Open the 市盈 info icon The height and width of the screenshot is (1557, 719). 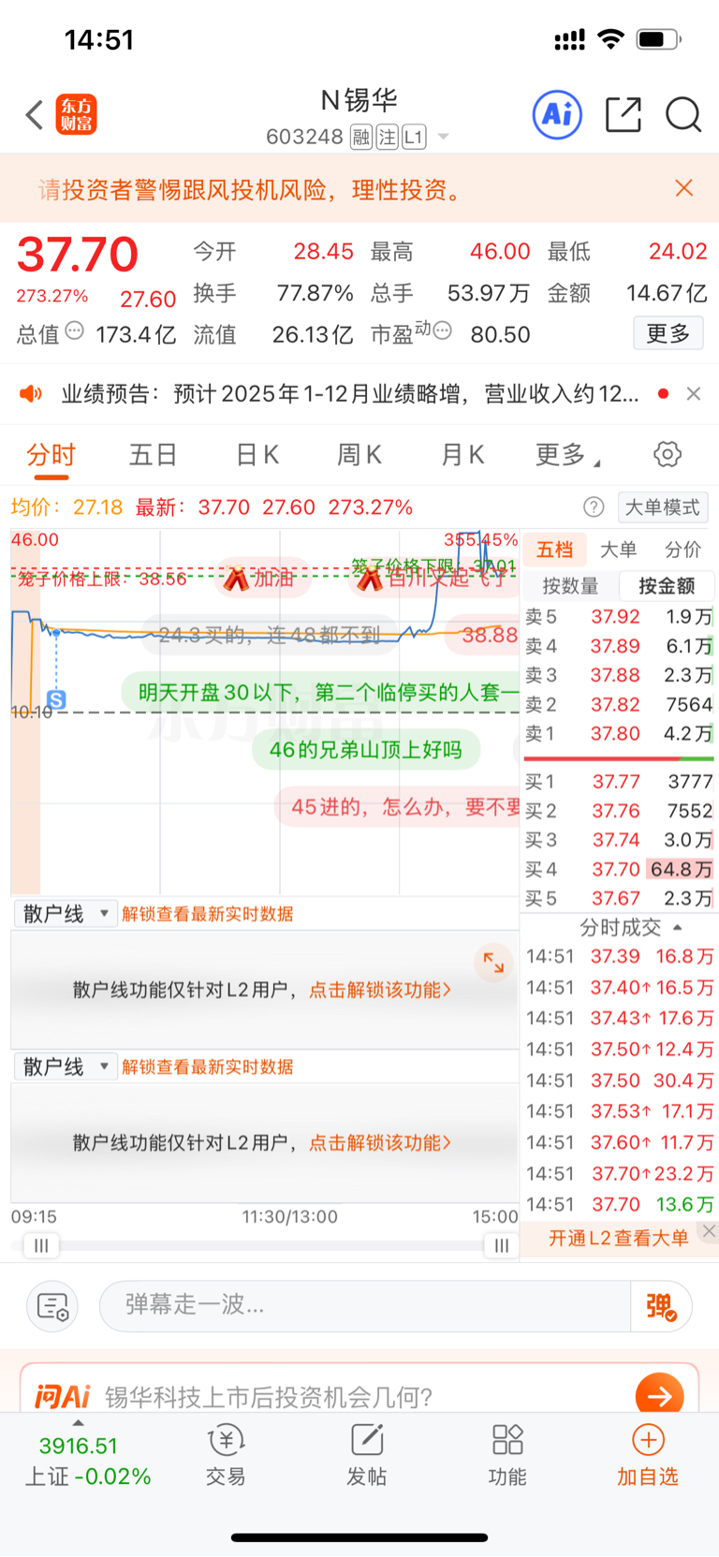pyautogui.click(x=443, y=330)
